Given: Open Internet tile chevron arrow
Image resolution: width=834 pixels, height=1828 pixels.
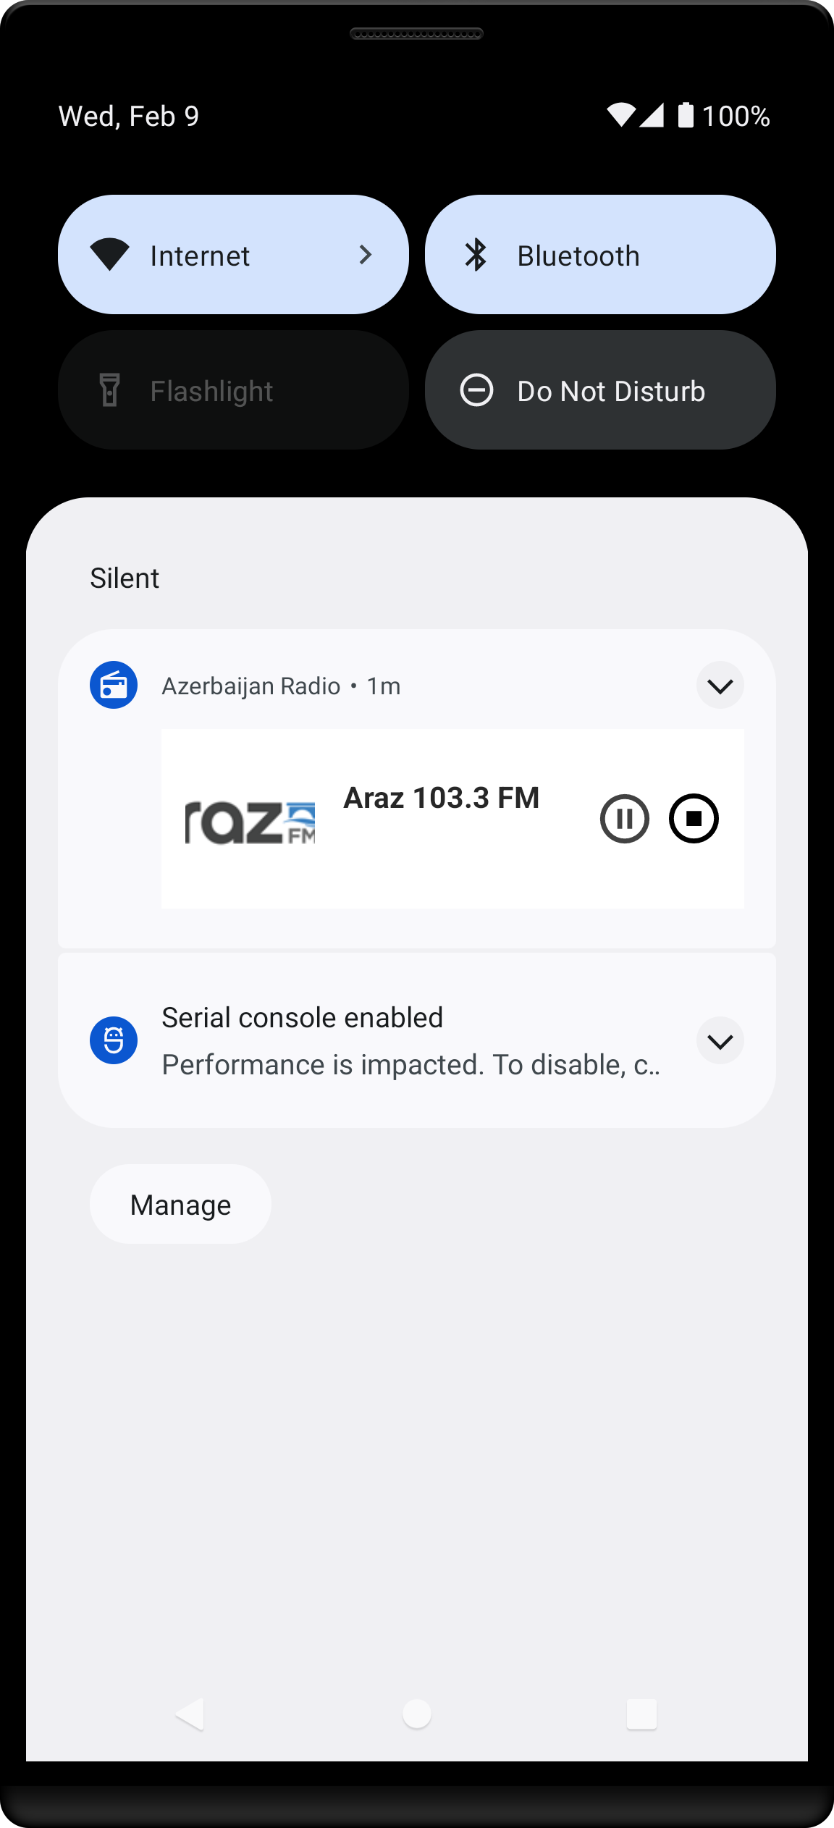Looking at the screenshot, I should pos(366,255).
